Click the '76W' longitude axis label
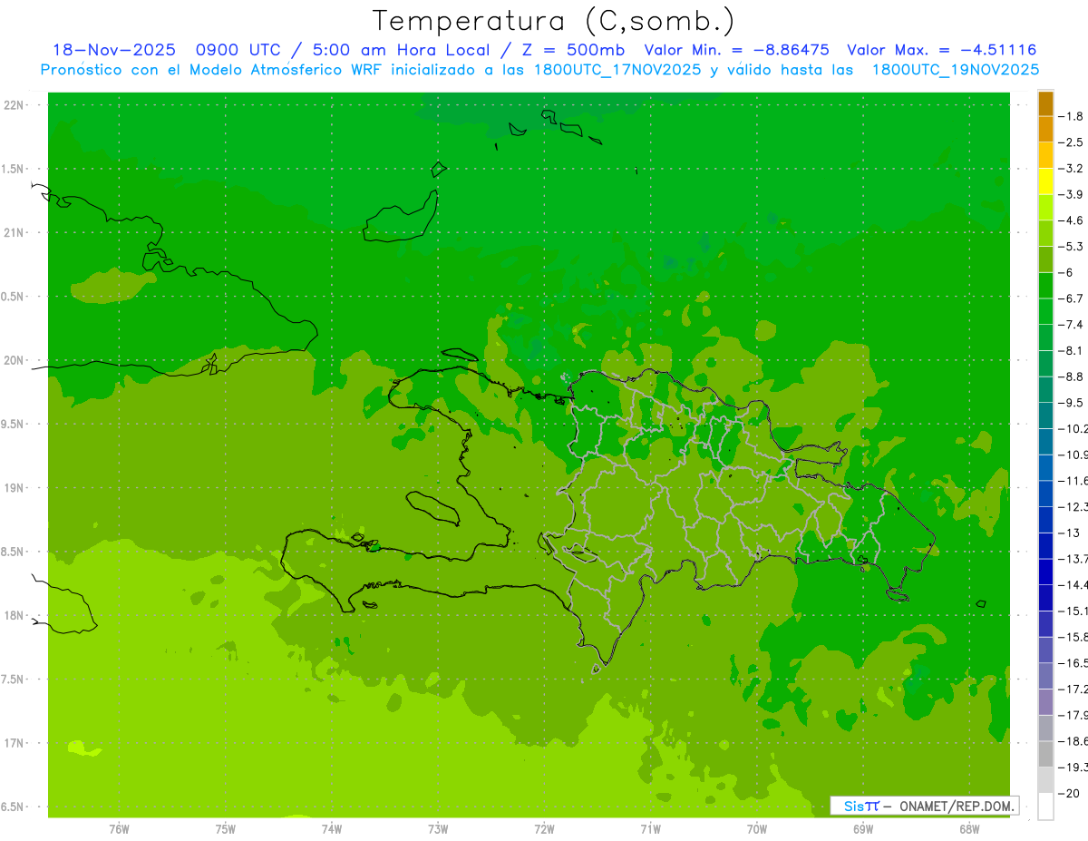This screenshot has width=1088, height=841. pos(119,829)
